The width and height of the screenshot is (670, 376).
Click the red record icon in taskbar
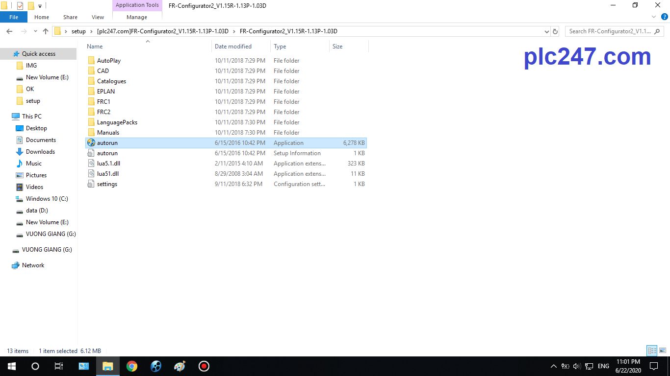(204, 366)
